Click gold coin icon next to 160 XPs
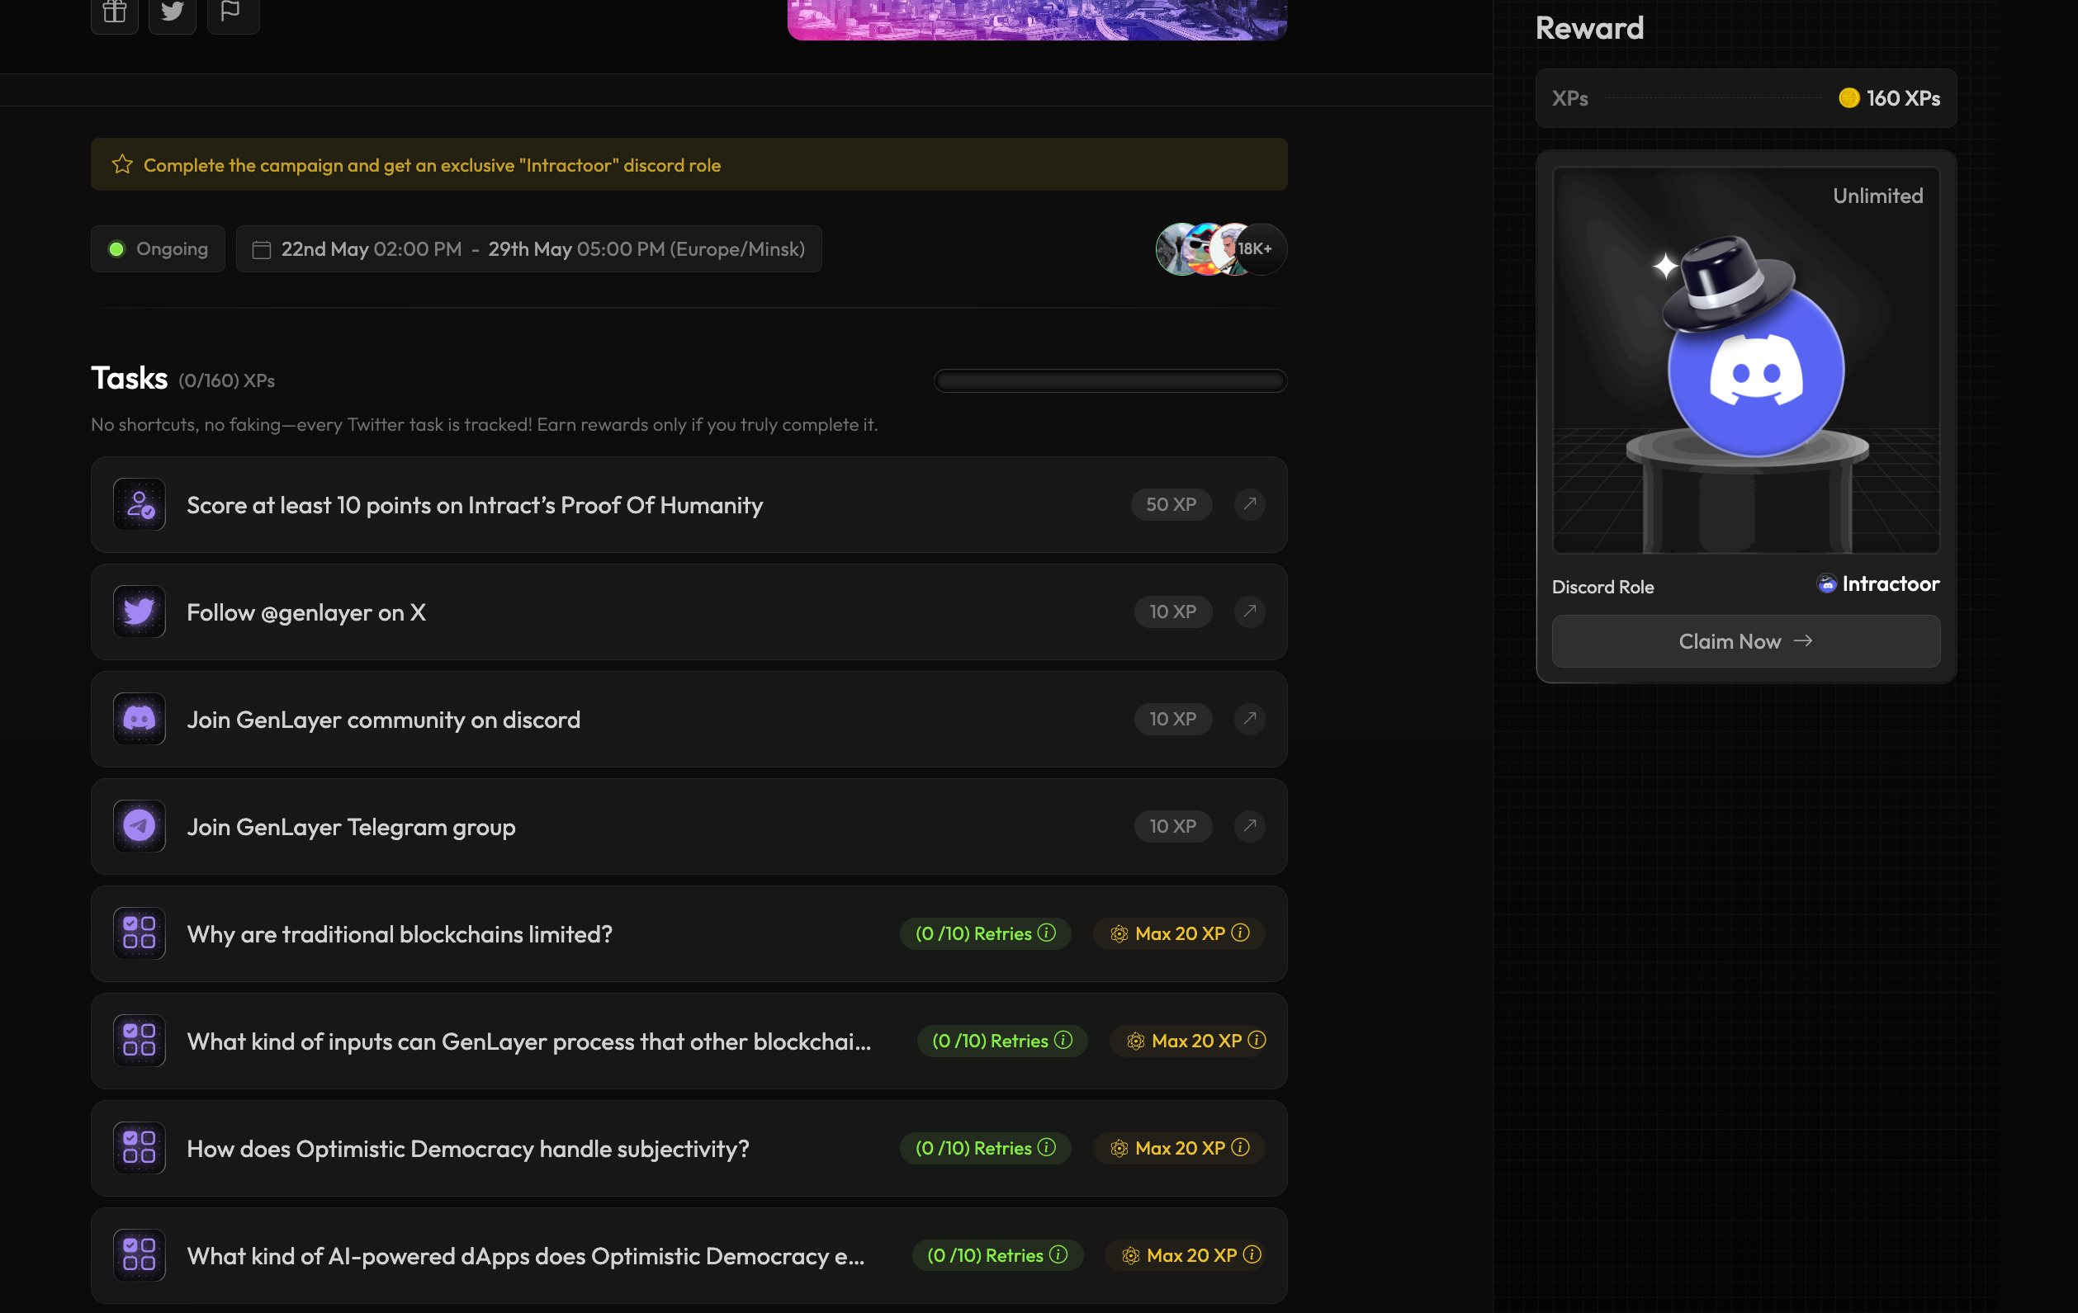This screenshot has height=1313, width=2078. (x=1848, y=97)
